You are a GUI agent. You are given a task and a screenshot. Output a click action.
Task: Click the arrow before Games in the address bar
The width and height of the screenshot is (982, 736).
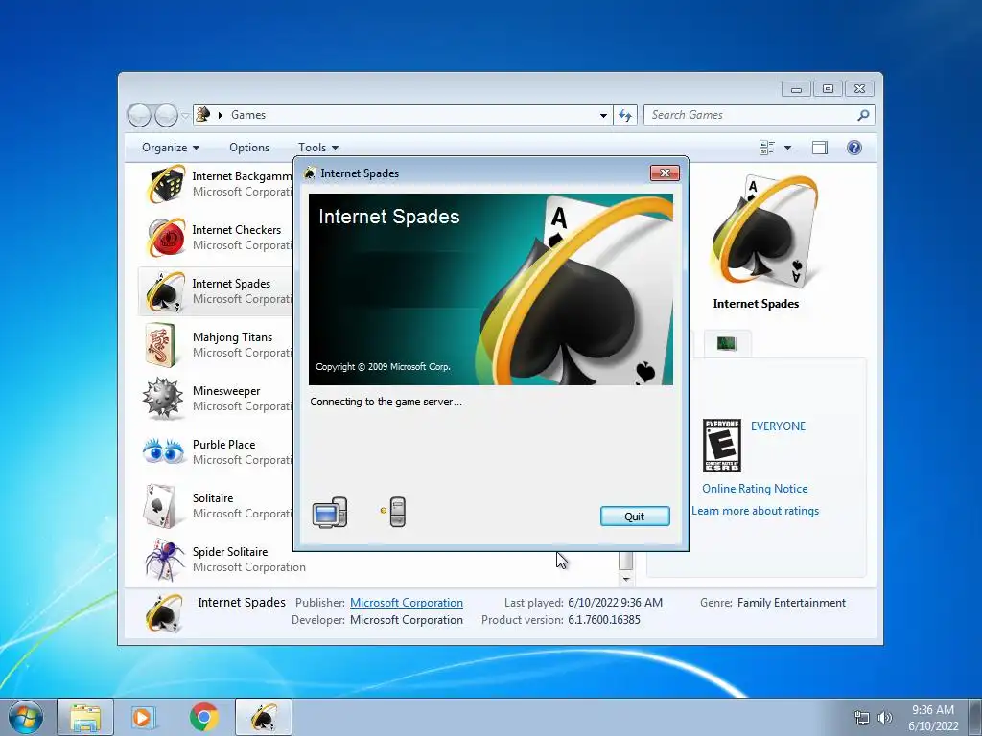221,115
